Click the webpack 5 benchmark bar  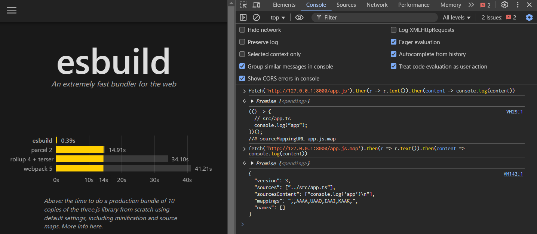click(123, 168)
